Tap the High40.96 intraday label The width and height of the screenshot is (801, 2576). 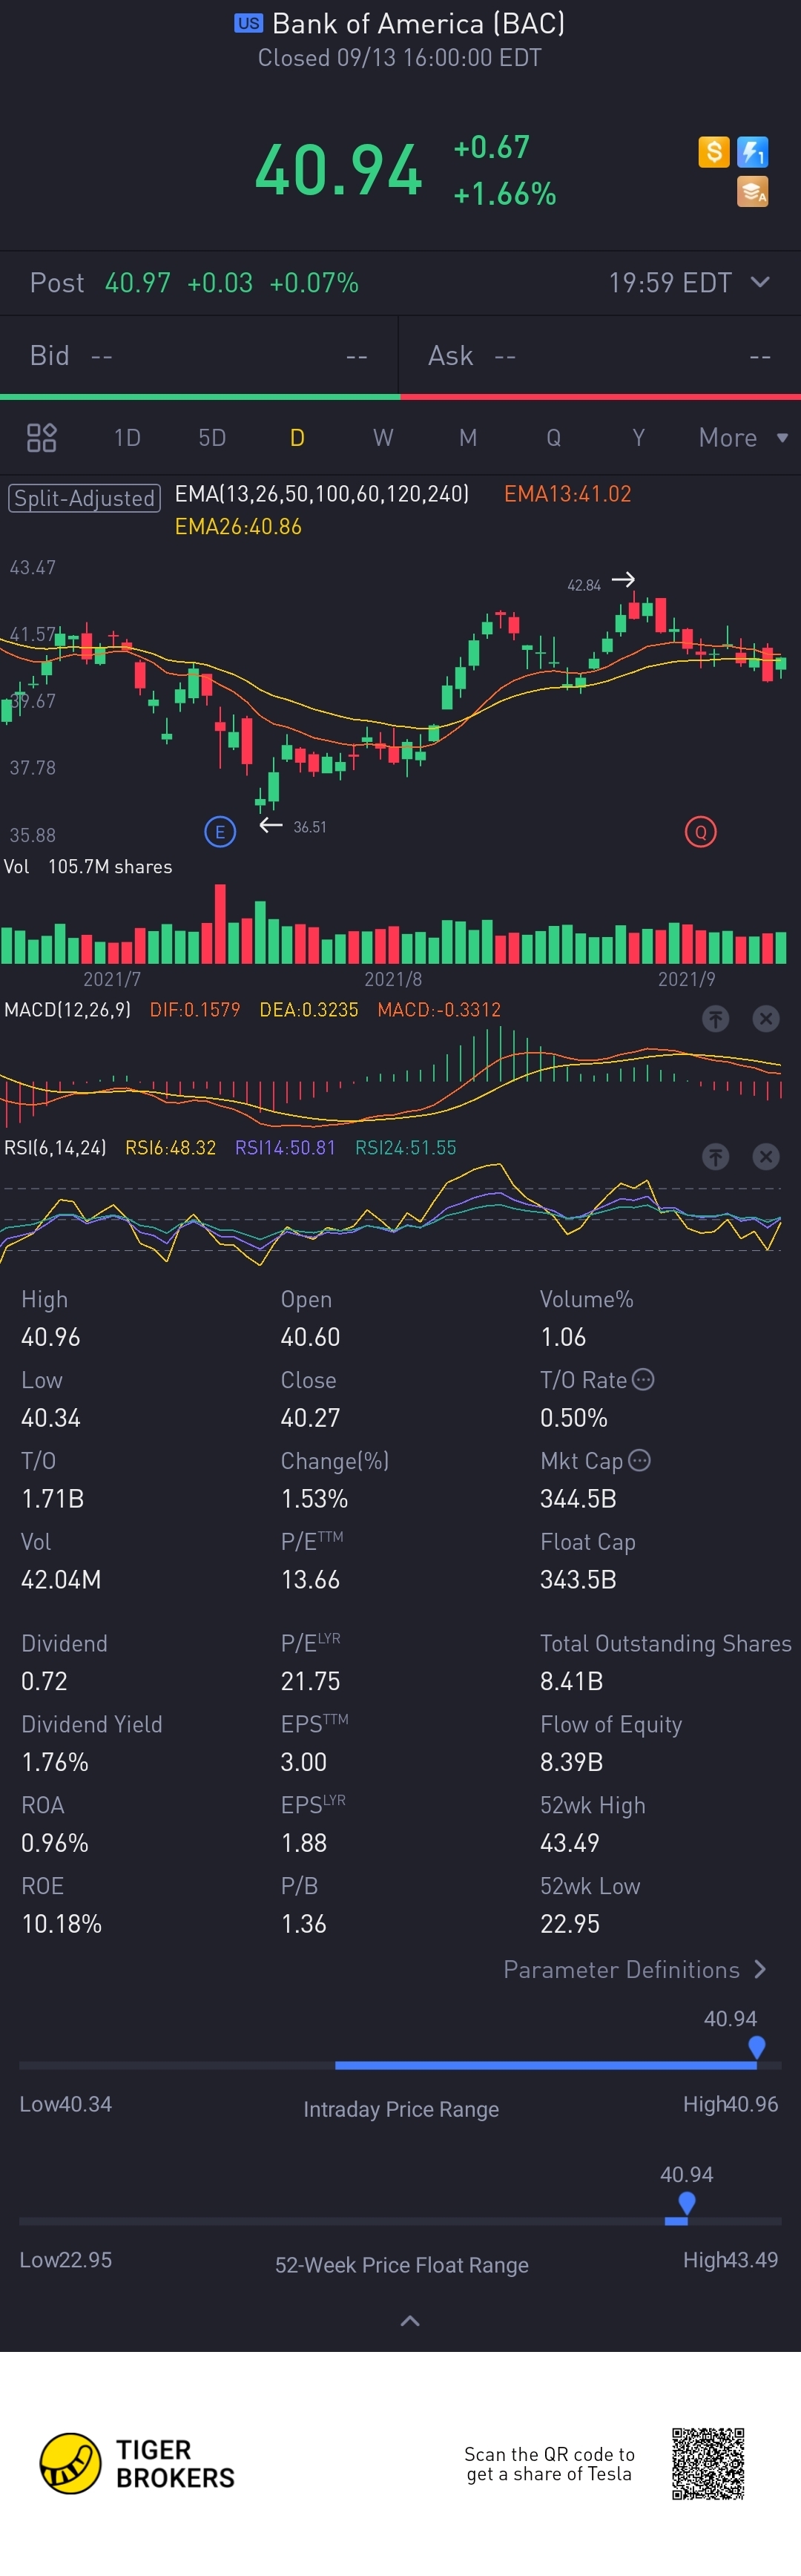click(730, 2103)
